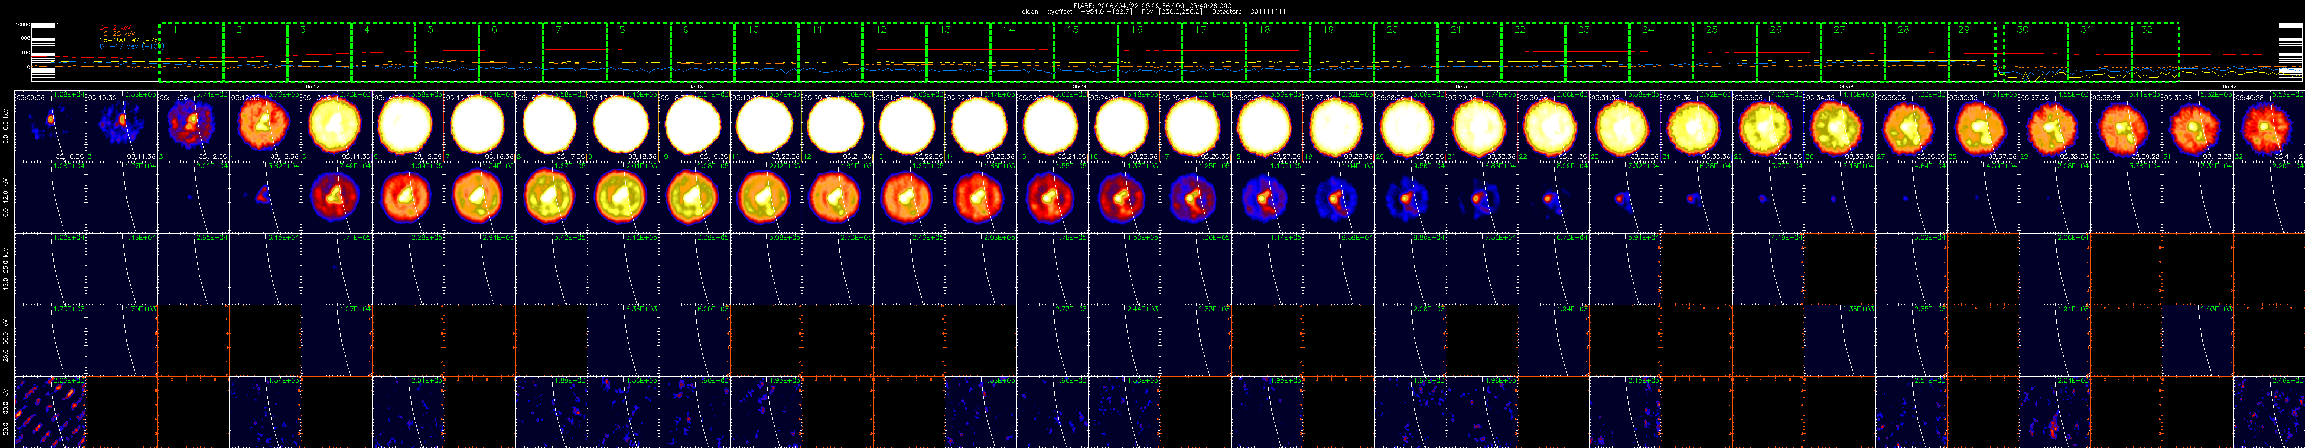
Task: Pick interval 24 in the light curve
Action: [1661, 54]
